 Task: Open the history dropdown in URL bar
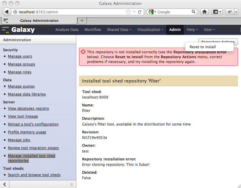[x=134, y=12]
